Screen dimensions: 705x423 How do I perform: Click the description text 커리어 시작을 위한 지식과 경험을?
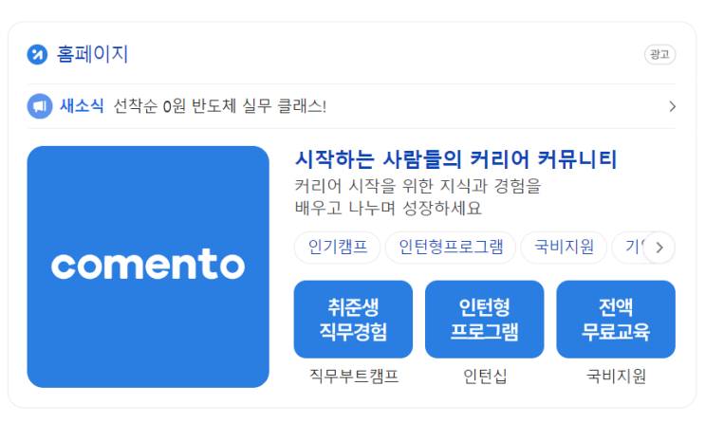point(417,186)
